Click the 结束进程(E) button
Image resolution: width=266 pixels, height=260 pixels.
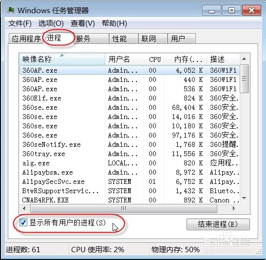(218, 224)
